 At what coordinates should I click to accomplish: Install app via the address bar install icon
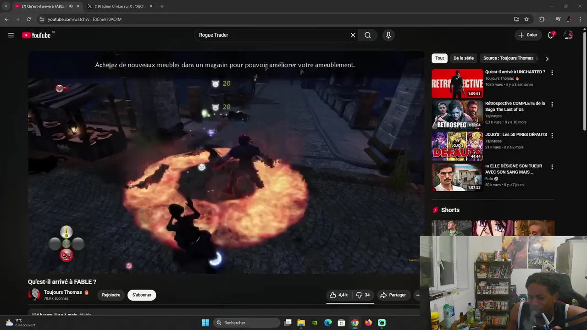(516, 19)
